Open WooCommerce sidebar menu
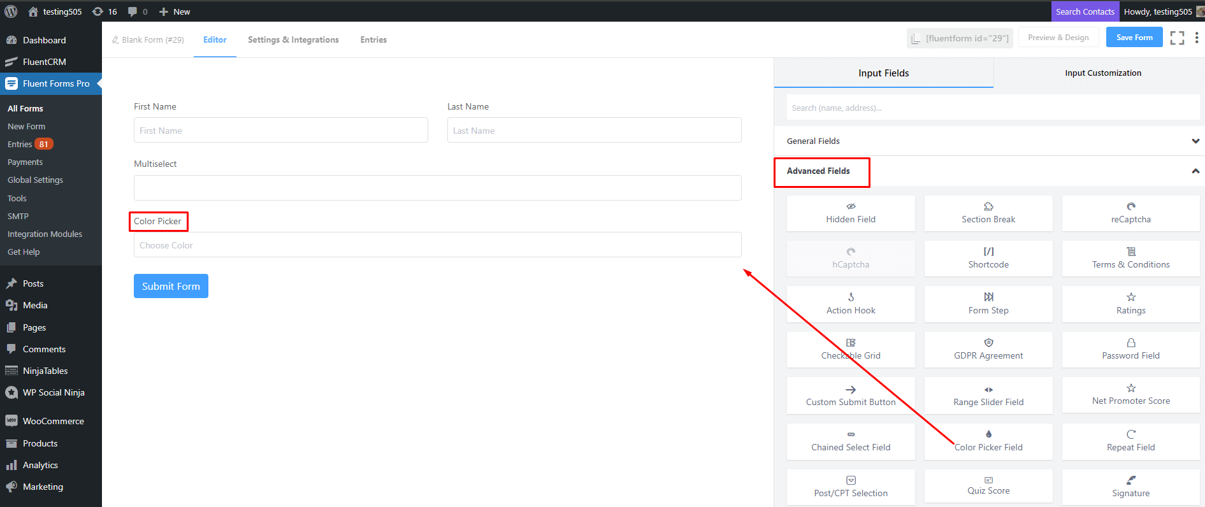Image resolution: width=1205 pixels, height=507 pixels. (51, 421)
